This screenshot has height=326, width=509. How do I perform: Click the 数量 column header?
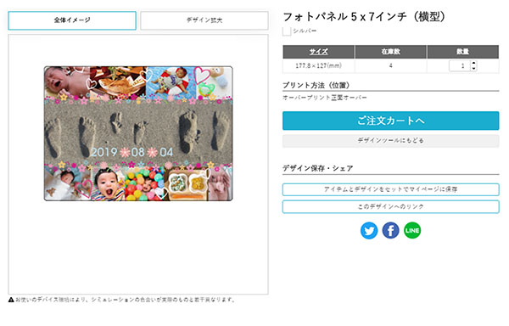[x=463, y=52]
